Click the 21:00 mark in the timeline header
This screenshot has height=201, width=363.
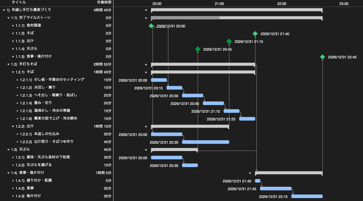pos(219,4)
